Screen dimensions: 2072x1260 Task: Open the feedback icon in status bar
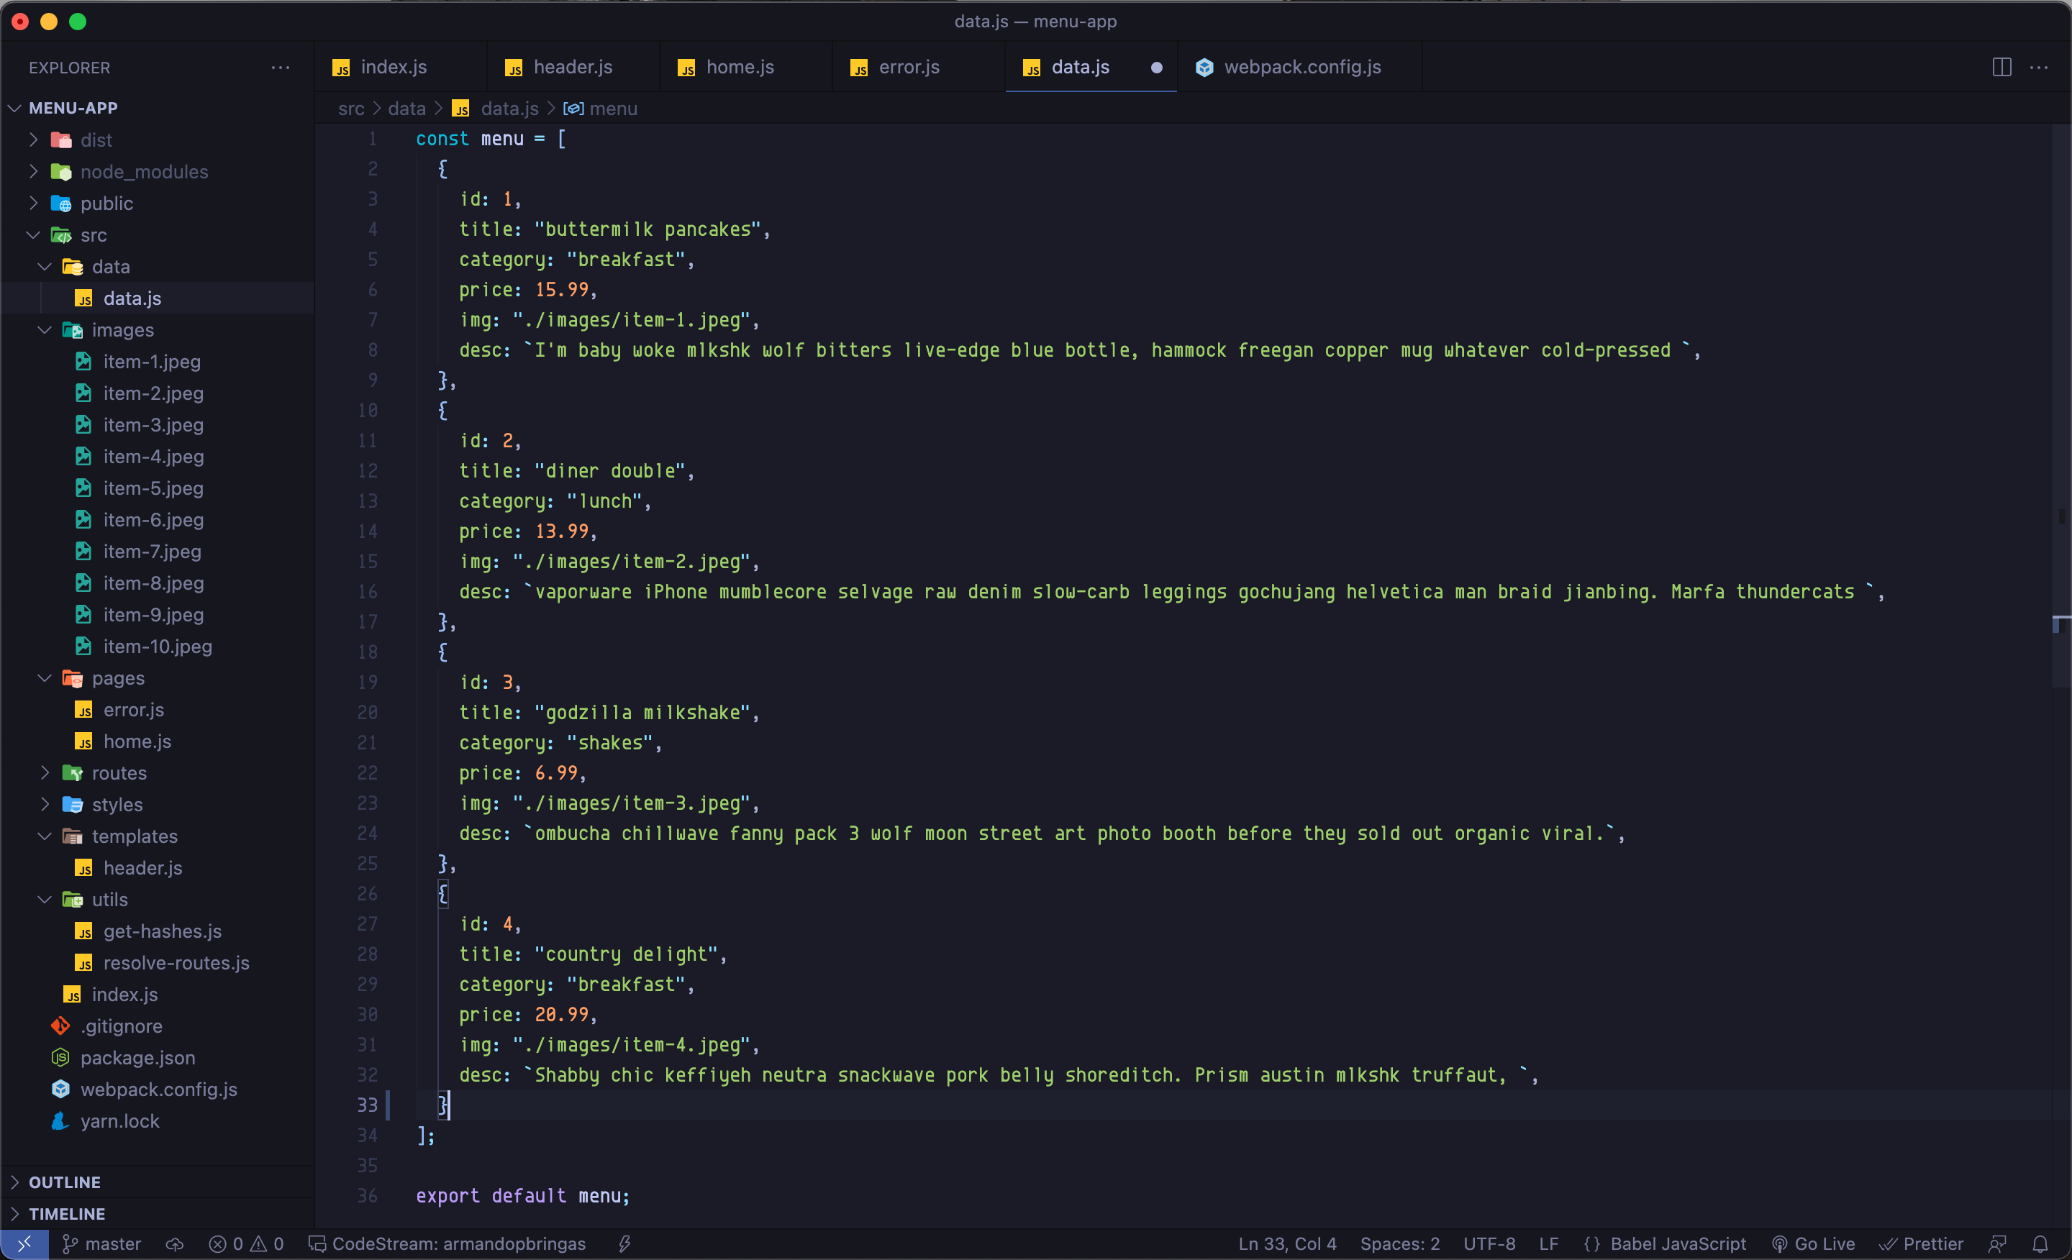coord(1998,1243)
